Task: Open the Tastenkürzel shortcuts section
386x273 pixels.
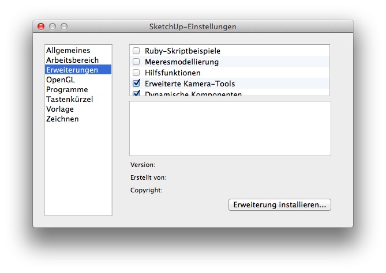Action: click(69, 100)
